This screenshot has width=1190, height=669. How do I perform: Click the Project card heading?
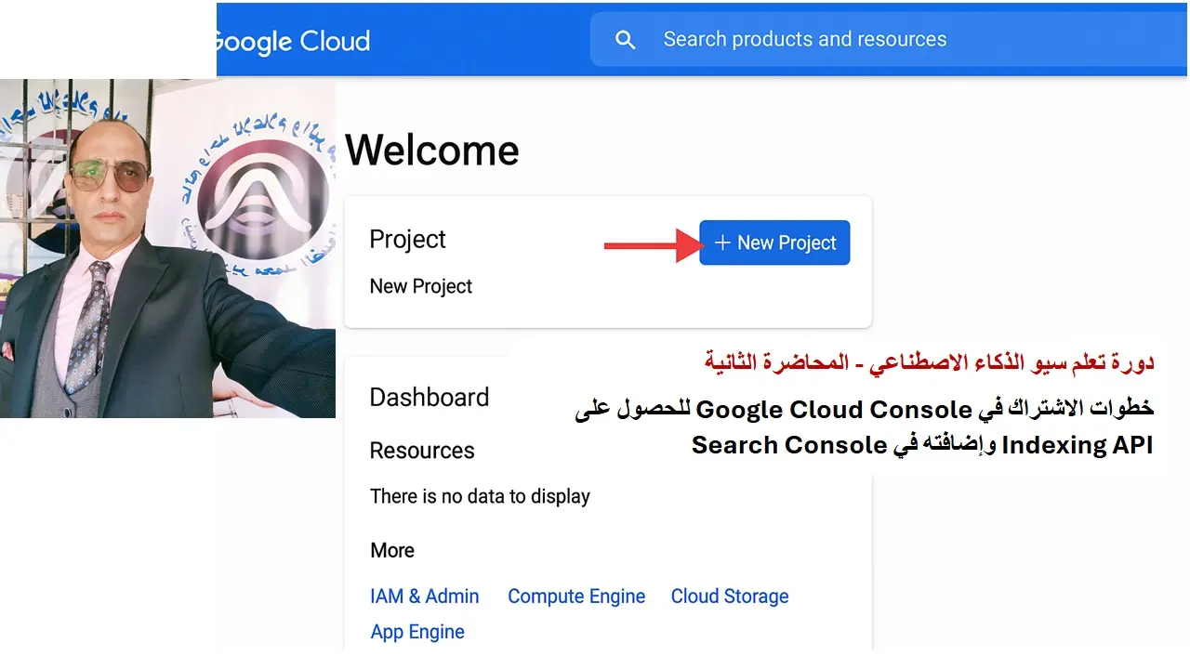(x=407, y=240)
